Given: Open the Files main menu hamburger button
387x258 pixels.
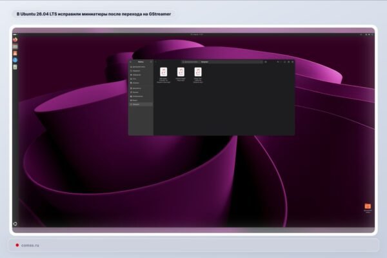Looking at the screenshot, I should pos(151,62).
